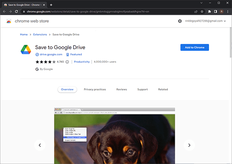232x164 pixels.
Task: Click the Google Drive extension logo
Action: 26,50
